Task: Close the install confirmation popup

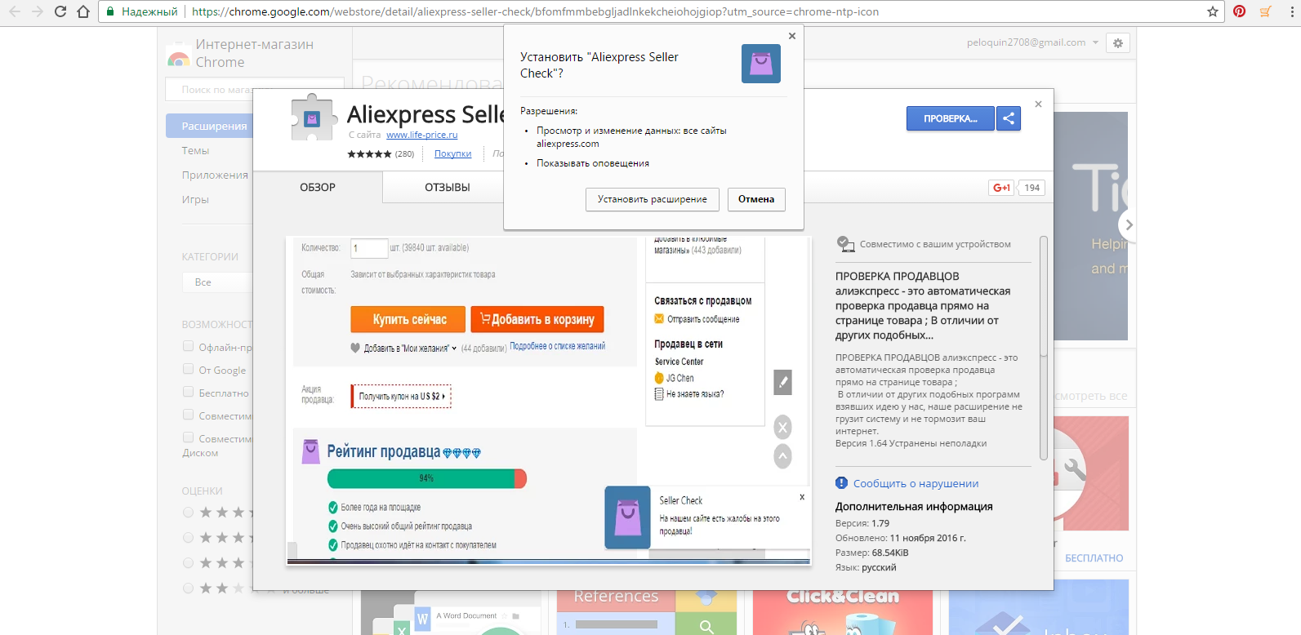Action: (x=791, y=36)
